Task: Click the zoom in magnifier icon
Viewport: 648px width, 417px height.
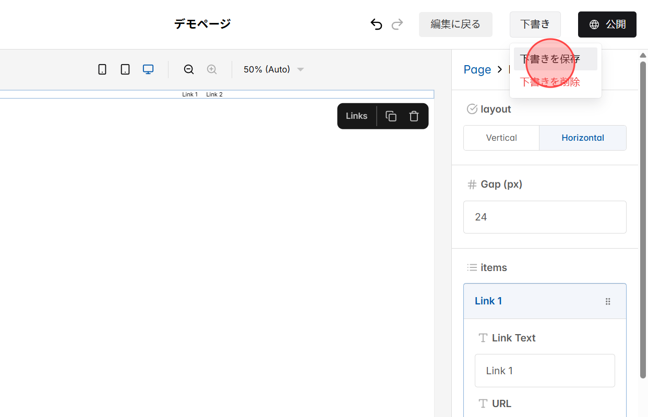Action: tap(212, 69)
